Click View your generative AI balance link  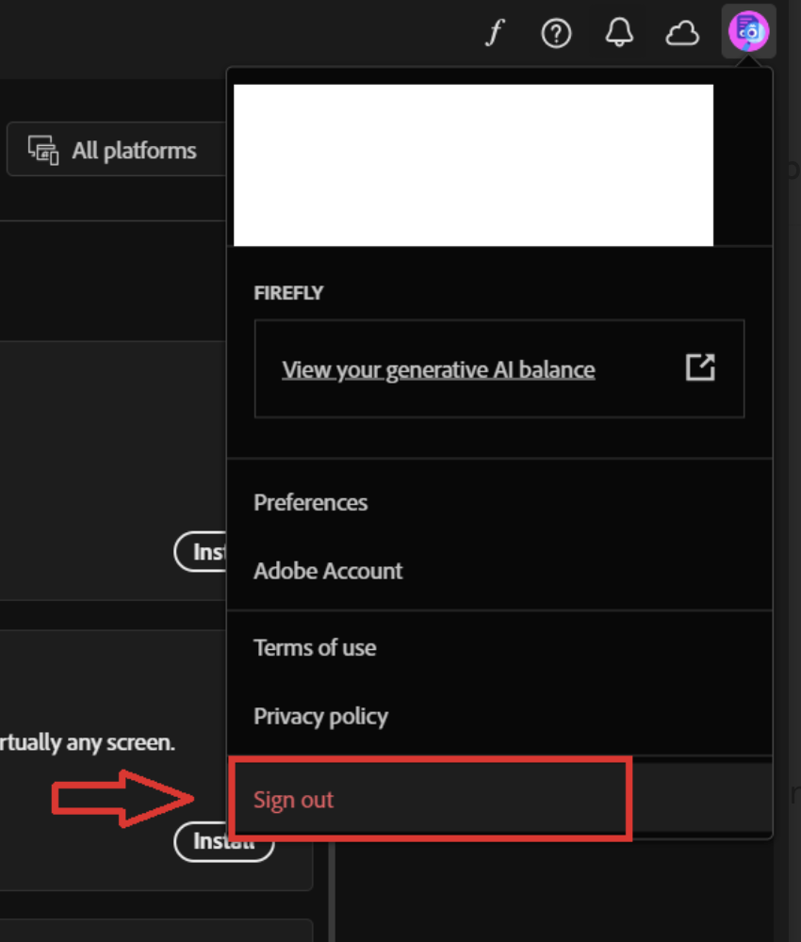(438, 369)
